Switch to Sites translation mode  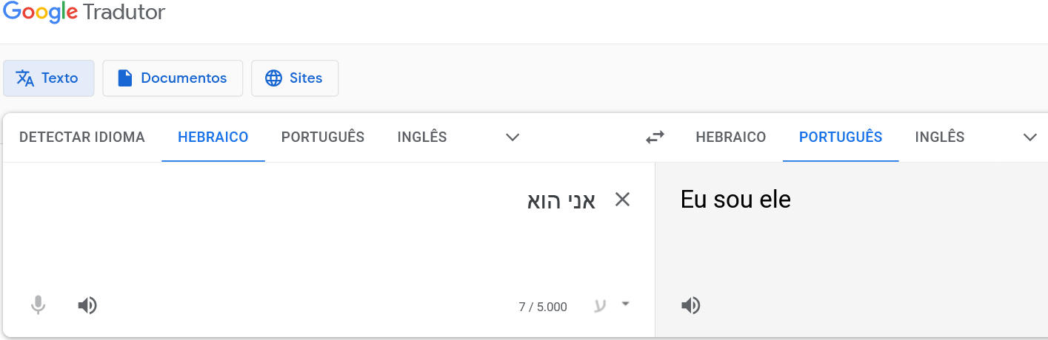click(x=295, y=78)
